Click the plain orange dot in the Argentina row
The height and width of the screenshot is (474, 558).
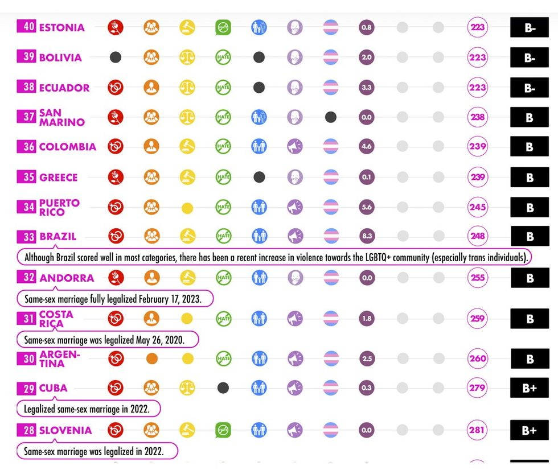(151, 358)
